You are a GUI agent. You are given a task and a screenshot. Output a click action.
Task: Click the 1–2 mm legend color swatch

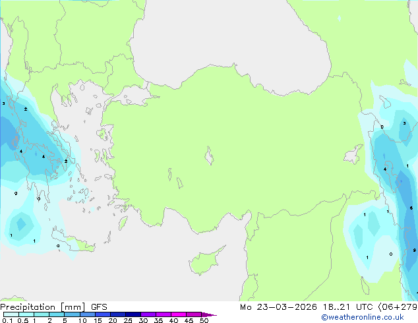(x=42, y=314)
